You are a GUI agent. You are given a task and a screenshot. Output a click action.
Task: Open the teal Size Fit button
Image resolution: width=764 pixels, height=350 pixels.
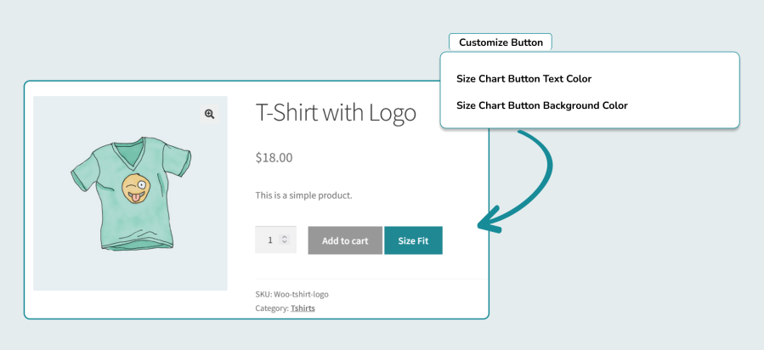coord(413,240)
